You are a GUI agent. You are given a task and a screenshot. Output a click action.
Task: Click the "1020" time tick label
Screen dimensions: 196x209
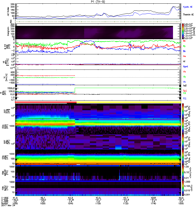point(43,204)
